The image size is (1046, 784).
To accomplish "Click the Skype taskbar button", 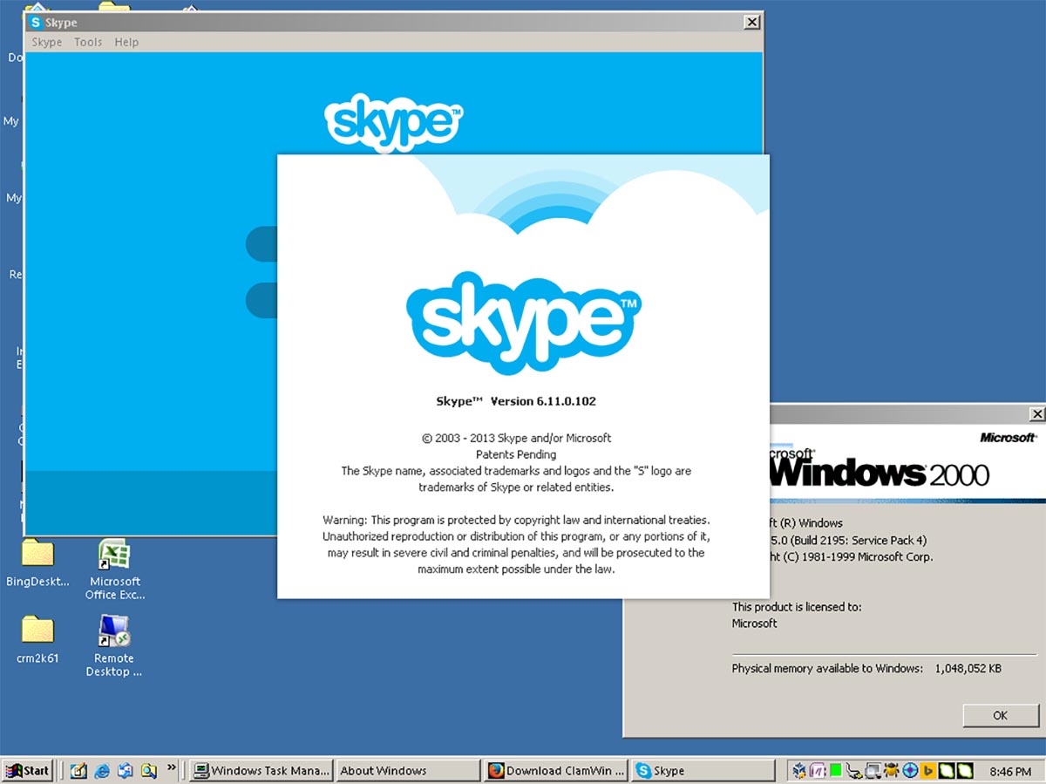I will point(703,770).
